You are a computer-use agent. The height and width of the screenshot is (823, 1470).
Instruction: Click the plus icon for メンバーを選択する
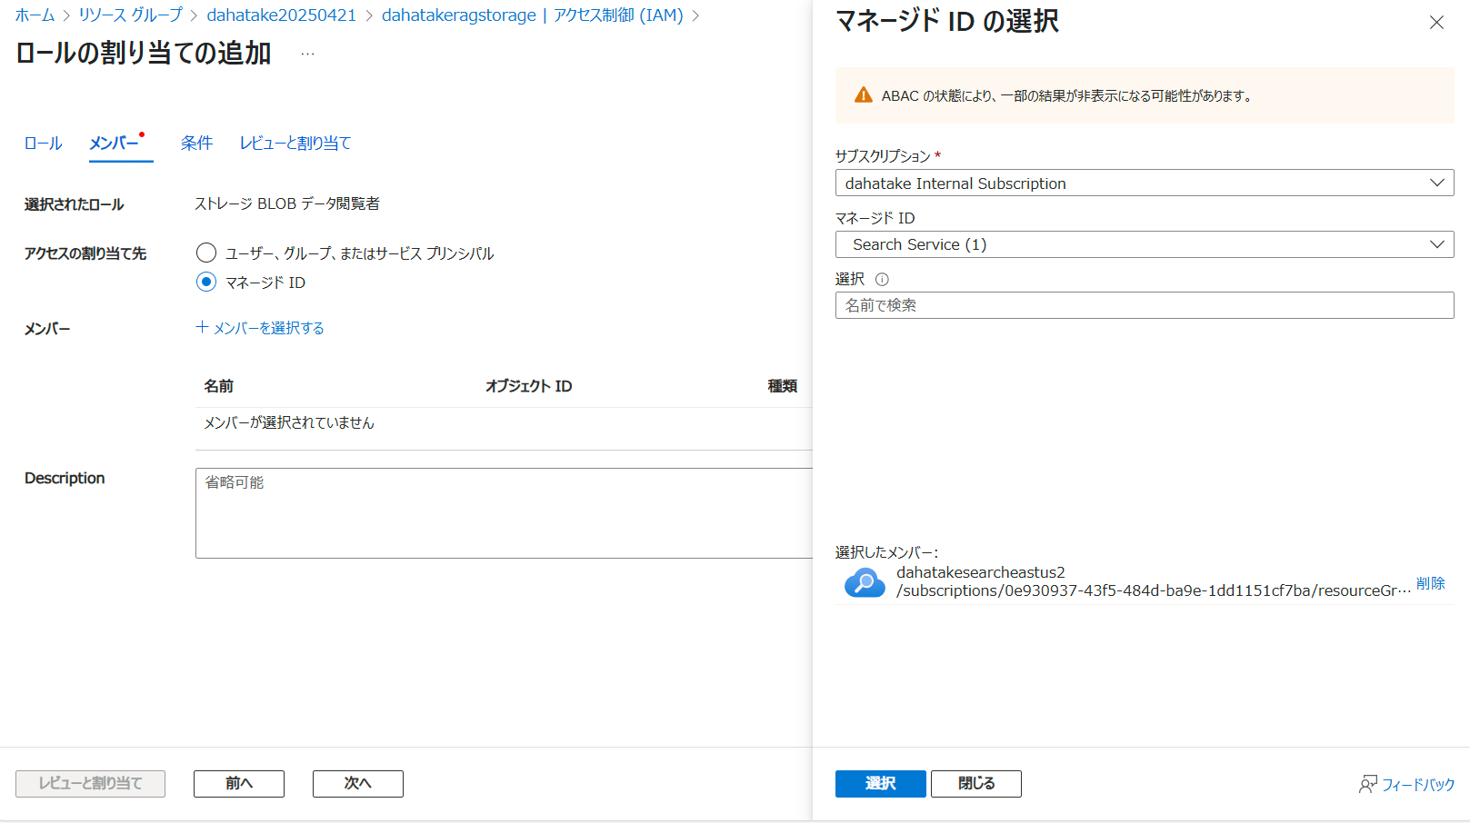tap(202, 327)
